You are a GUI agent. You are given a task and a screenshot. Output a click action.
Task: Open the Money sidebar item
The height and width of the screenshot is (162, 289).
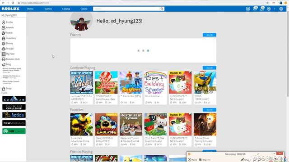click(x=7, y=44)
